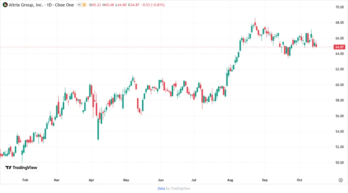
Task: Click the 'by TradingView' attribution text
Action: pos(178,189)
